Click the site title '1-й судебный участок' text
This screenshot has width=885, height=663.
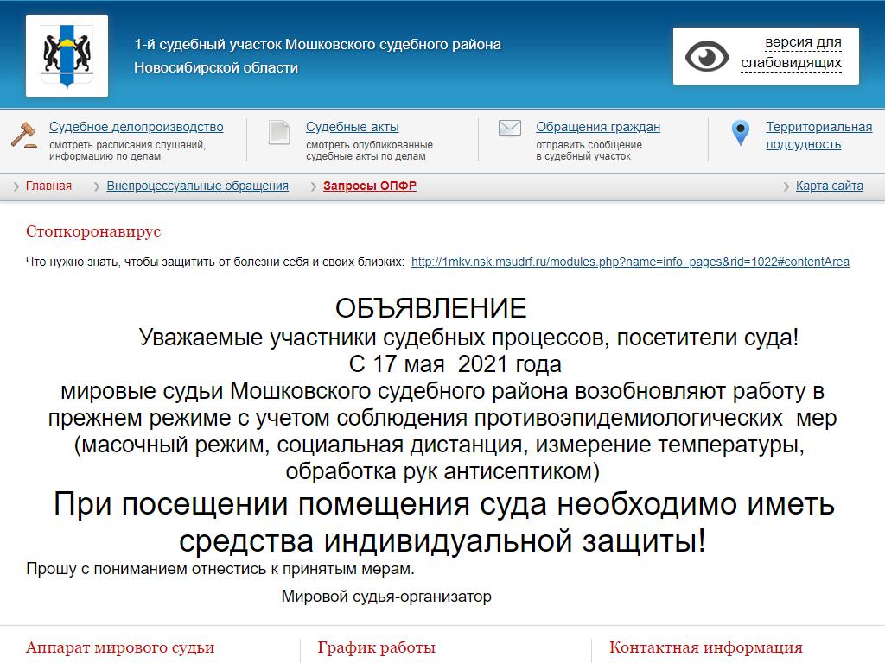pyautogui.click(x=317, y=44)
